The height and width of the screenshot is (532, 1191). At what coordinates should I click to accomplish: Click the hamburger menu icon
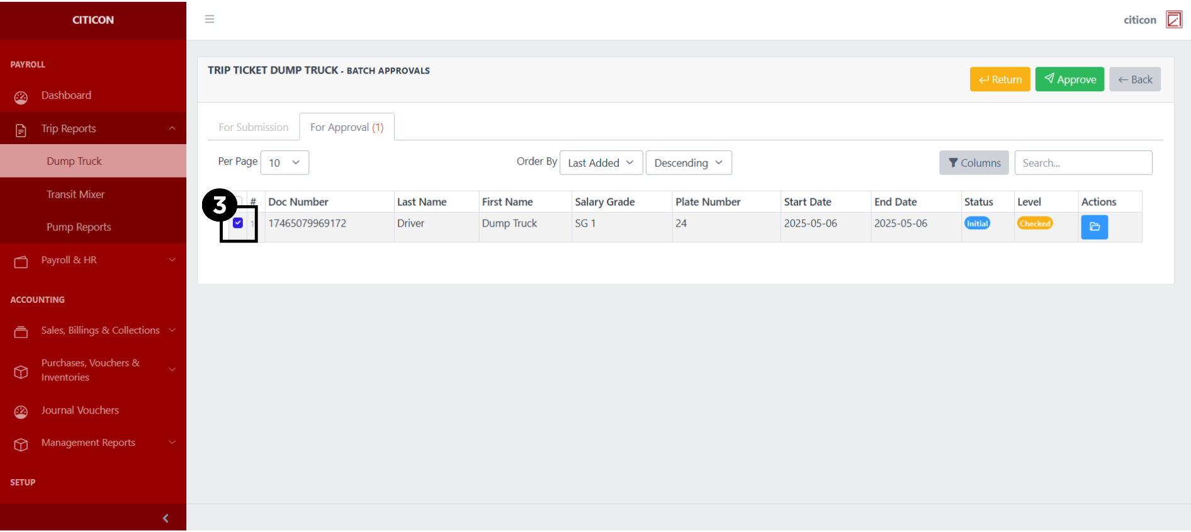click(210, 20)
